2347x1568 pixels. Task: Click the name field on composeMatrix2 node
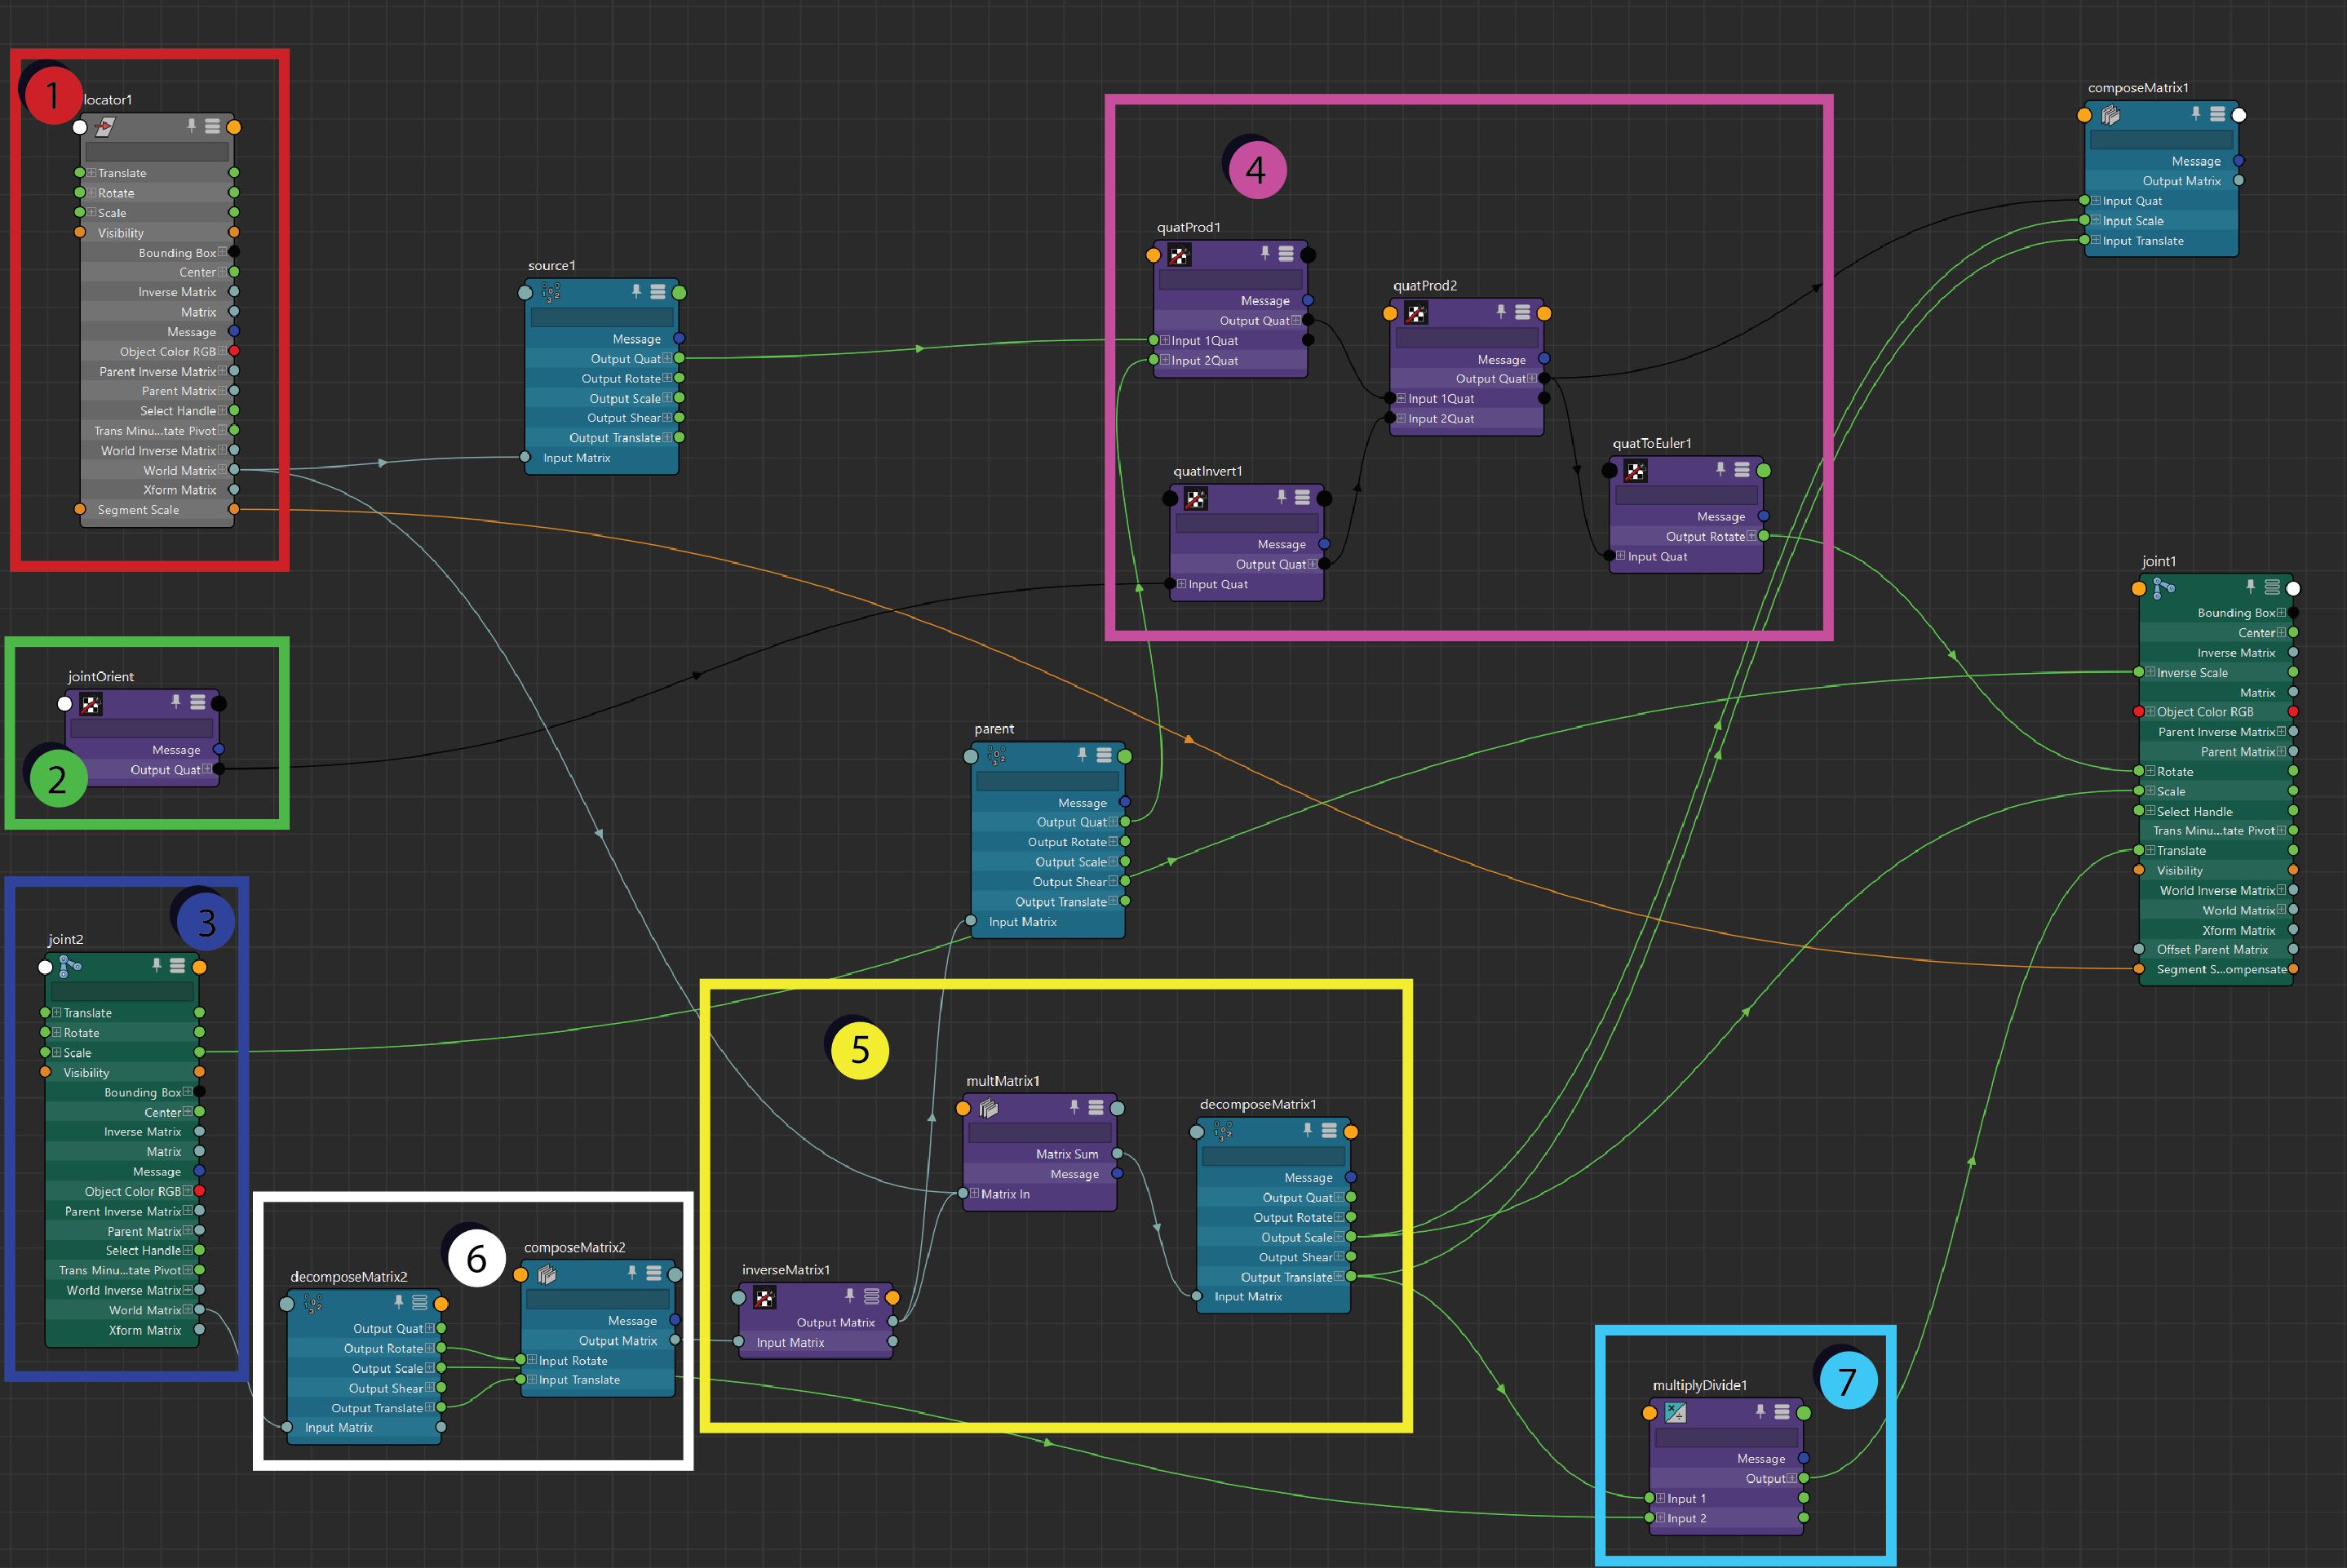click(597, 1298)
